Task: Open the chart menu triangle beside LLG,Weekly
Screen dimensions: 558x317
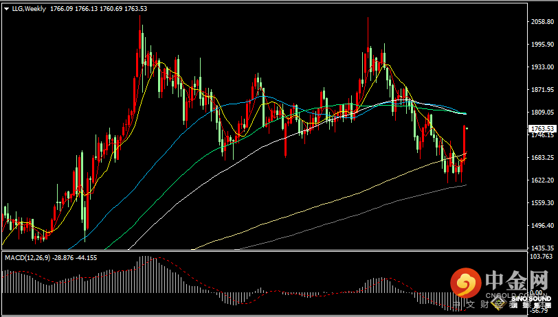Action: pos(7,9)
